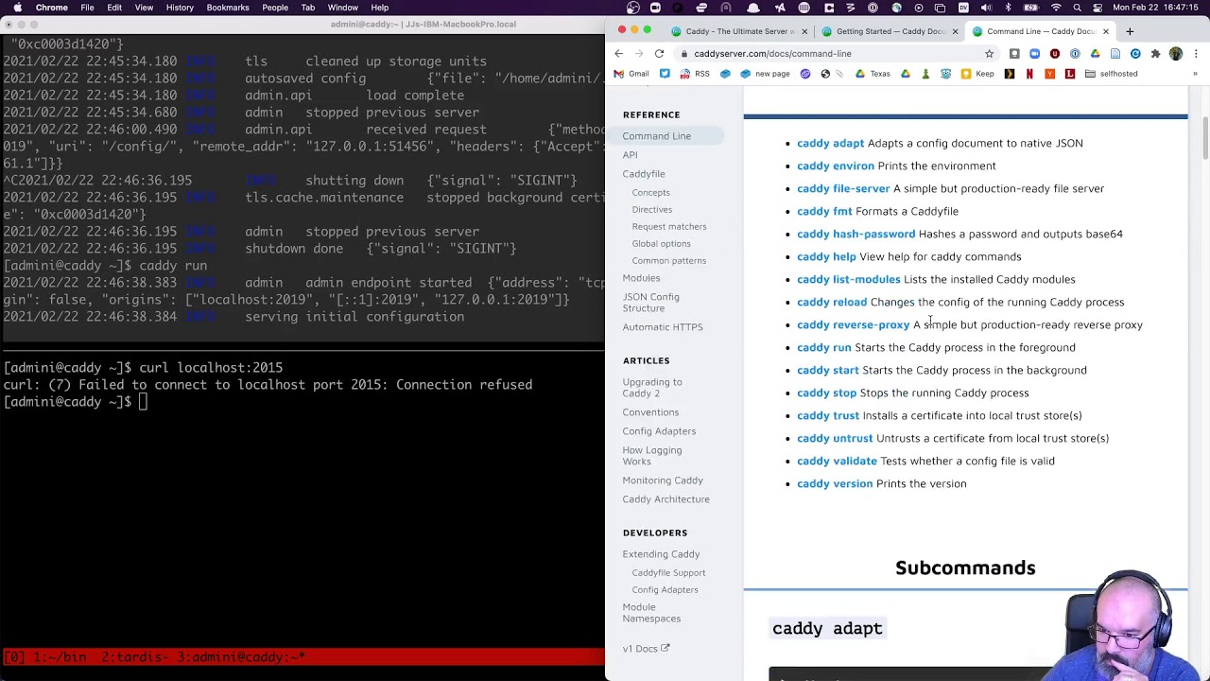
Task: Jump to 'caddy hash-password' command link
Action: [856, 234]
